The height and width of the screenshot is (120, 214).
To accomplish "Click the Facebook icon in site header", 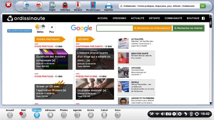I will [203, 18].
